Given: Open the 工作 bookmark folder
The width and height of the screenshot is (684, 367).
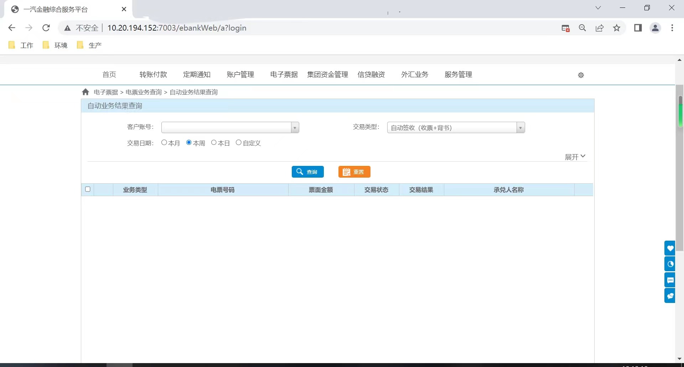Looking at the screenshot, I should pos(21,45).
